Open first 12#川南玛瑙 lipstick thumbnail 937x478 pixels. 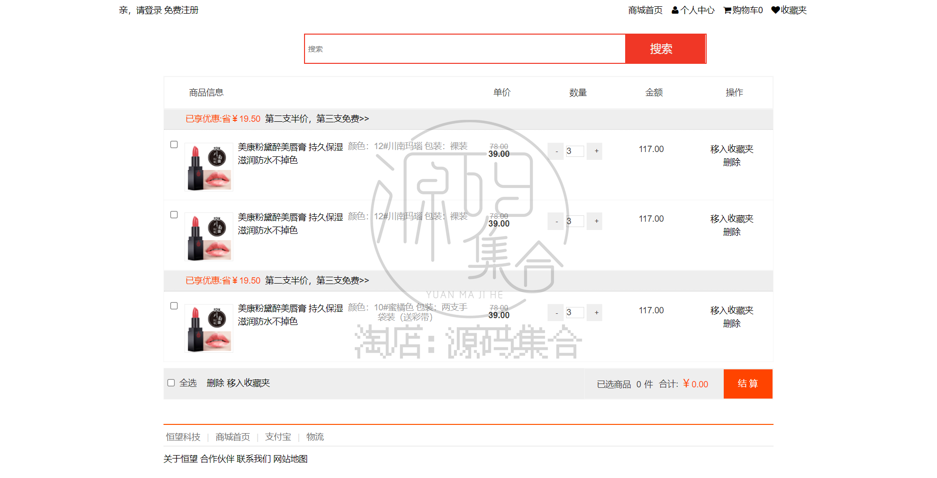209,168
